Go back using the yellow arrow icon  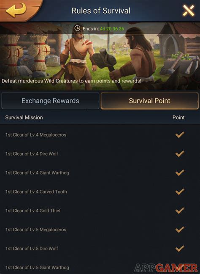[16, 10]
